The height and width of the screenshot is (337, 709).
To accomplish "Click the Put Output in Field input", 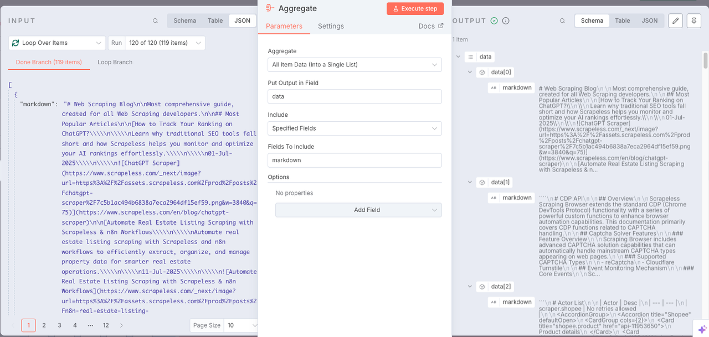I will click(354, 96).
